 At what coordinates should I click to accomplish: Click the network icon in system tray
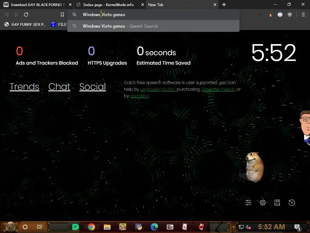coord(241,227)
